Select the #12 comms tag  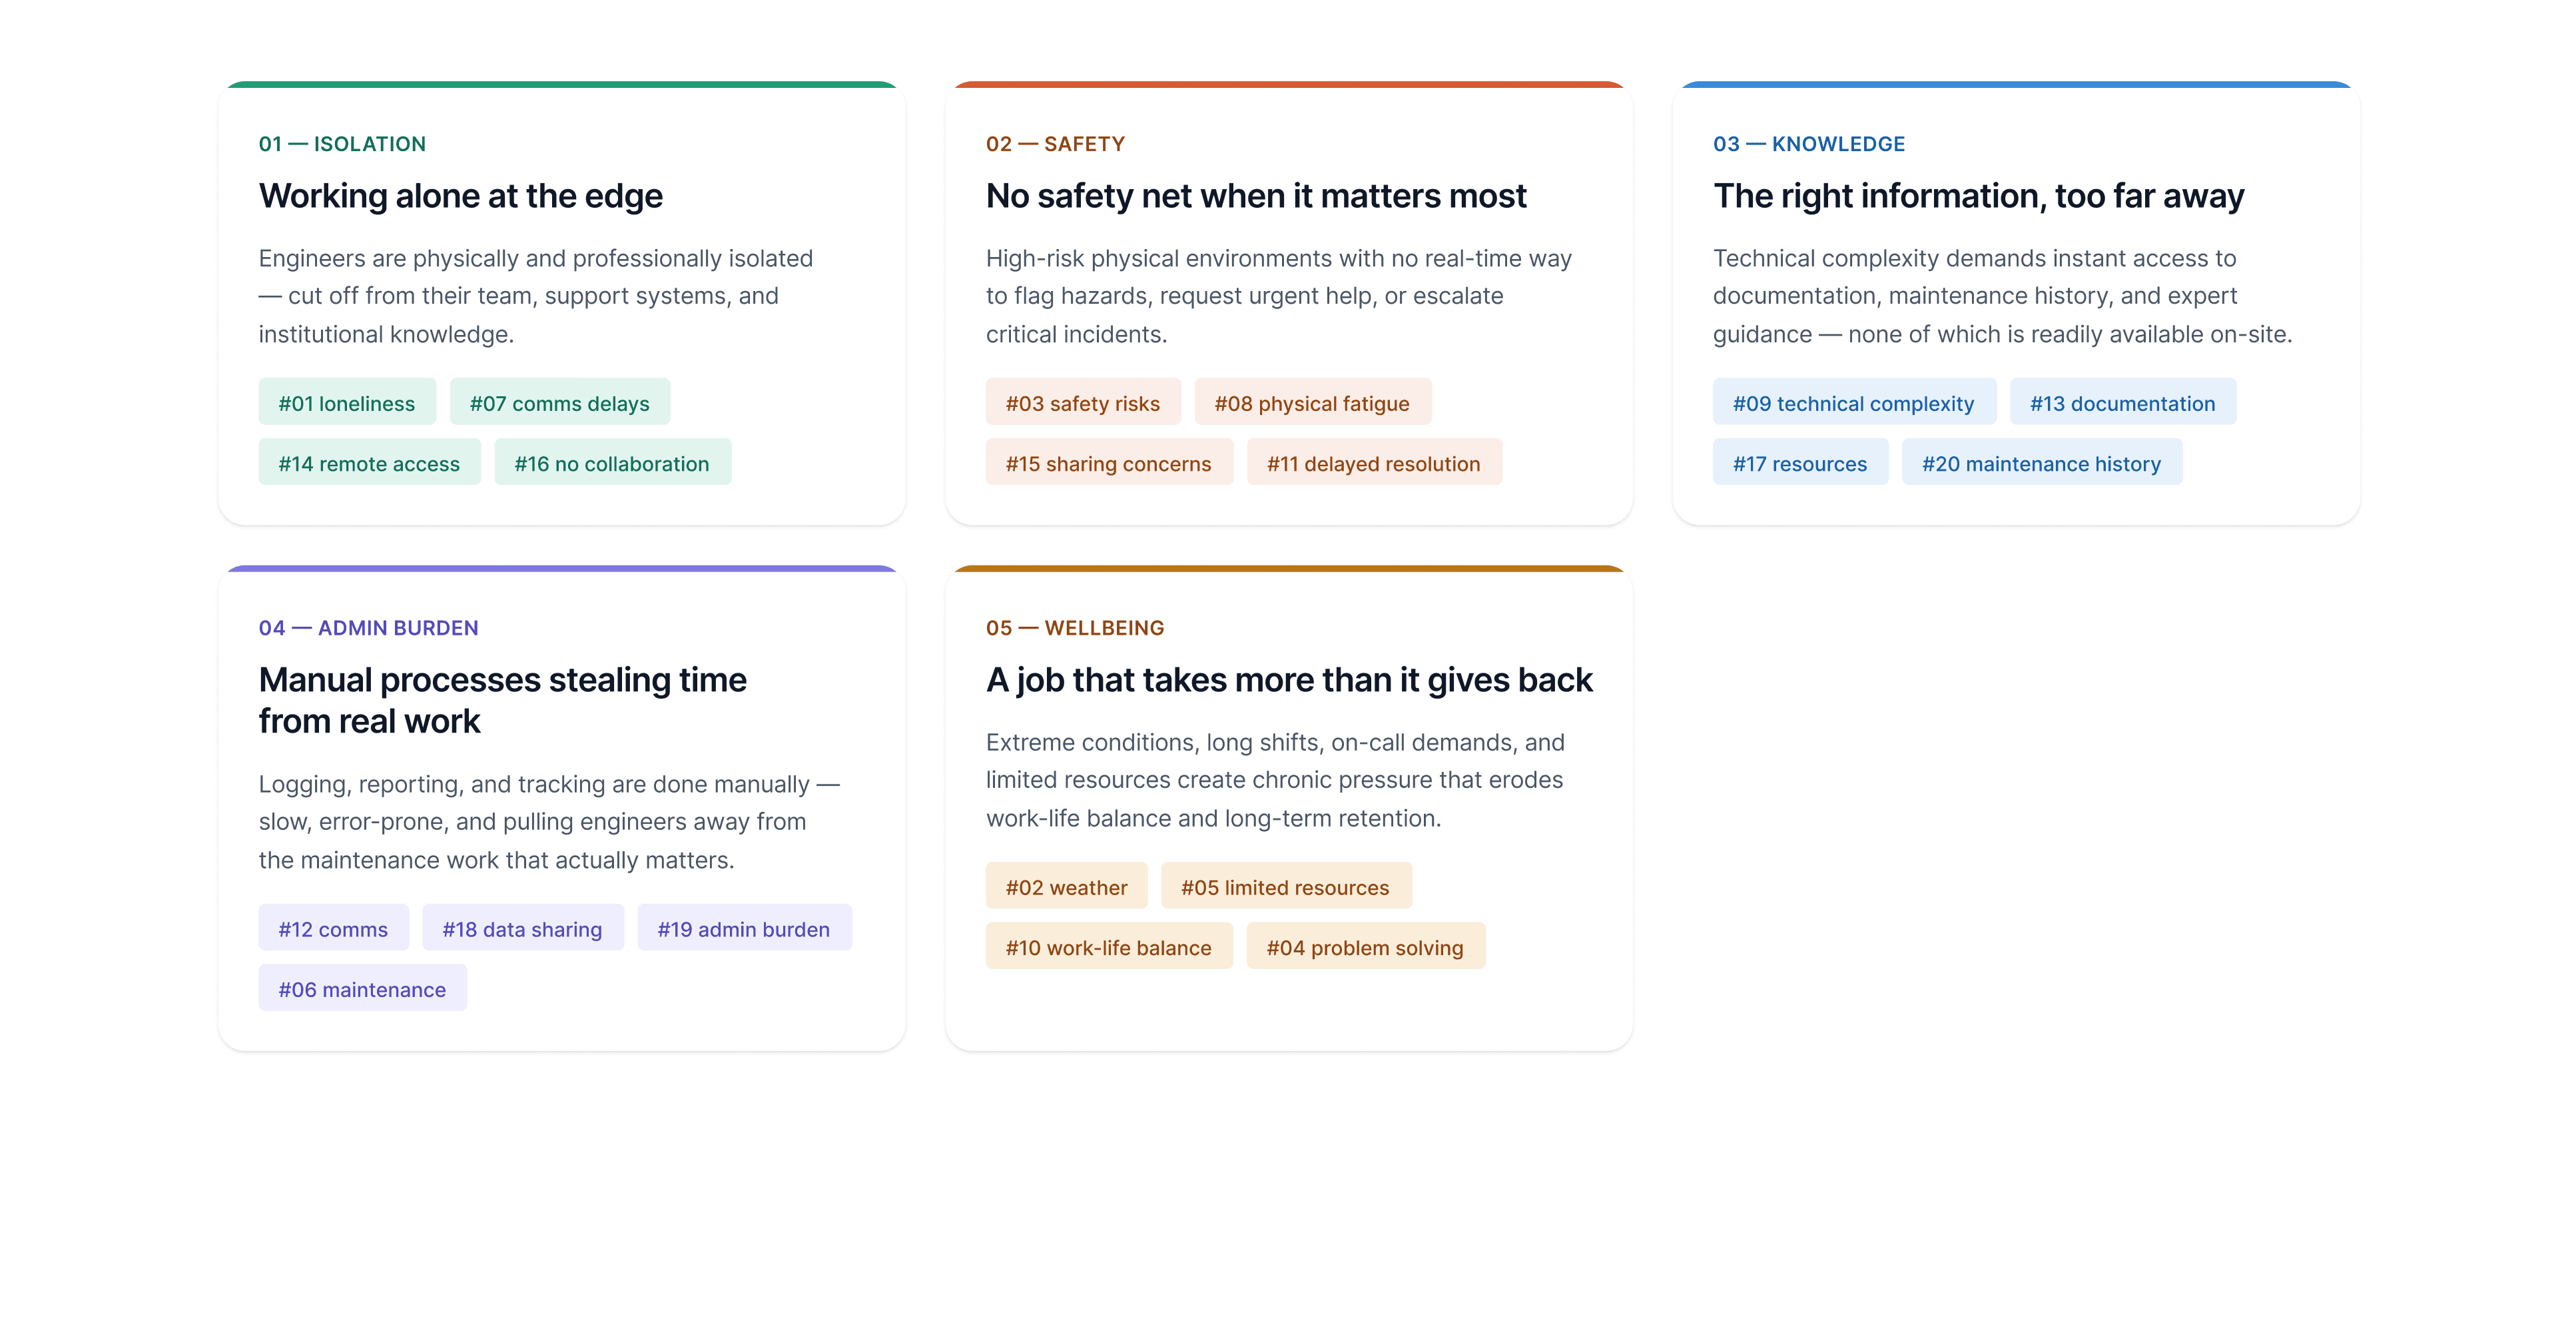333,929
